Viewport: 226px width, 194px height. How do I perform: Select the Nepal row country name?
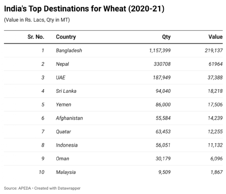click(63, 64)
